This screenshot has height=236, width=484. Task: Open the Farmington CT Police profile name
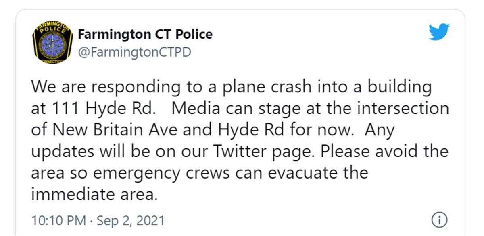(145, 34)
